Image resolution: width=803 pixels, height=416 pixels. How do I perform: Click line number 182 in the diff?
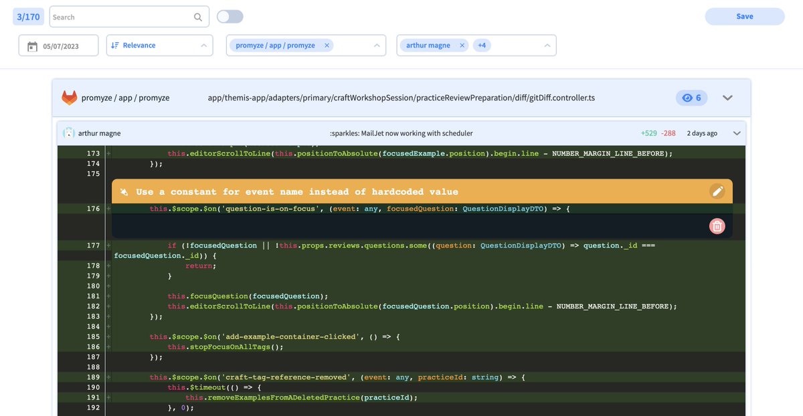click(93, 306)
